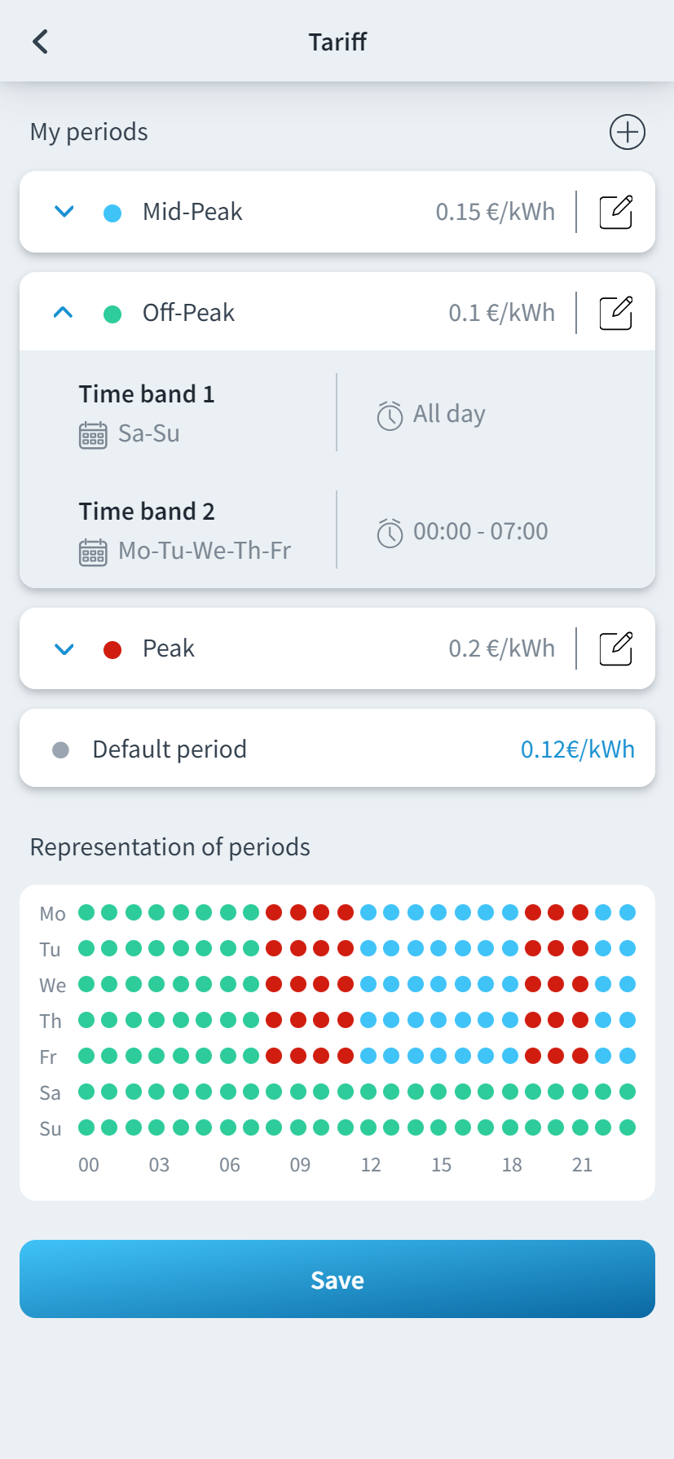674x1459 pixels.
Task: Click Time band 2 clock icon
Action: [x=390, y=533]
